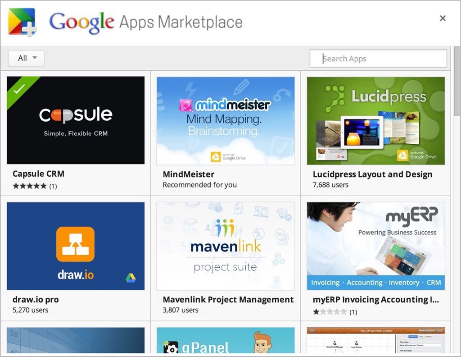Click the five-star rating under Capsule CRM
461x357 pixels.
tap(29, 186)
